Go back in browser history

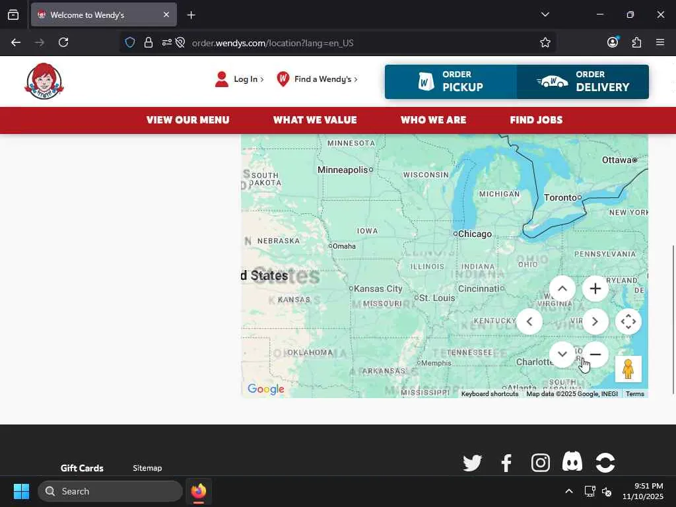tap(16, 42)
